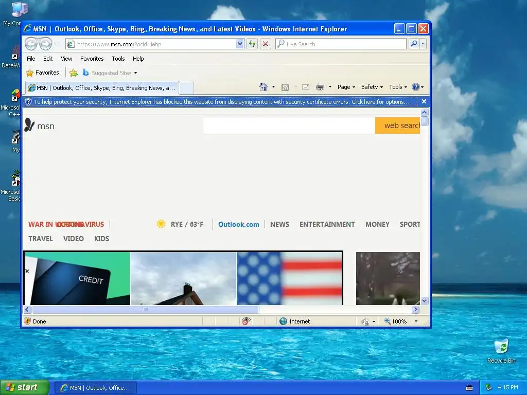
Task: Expand the Suggested Sites dropdown
Action: point(135,73)
